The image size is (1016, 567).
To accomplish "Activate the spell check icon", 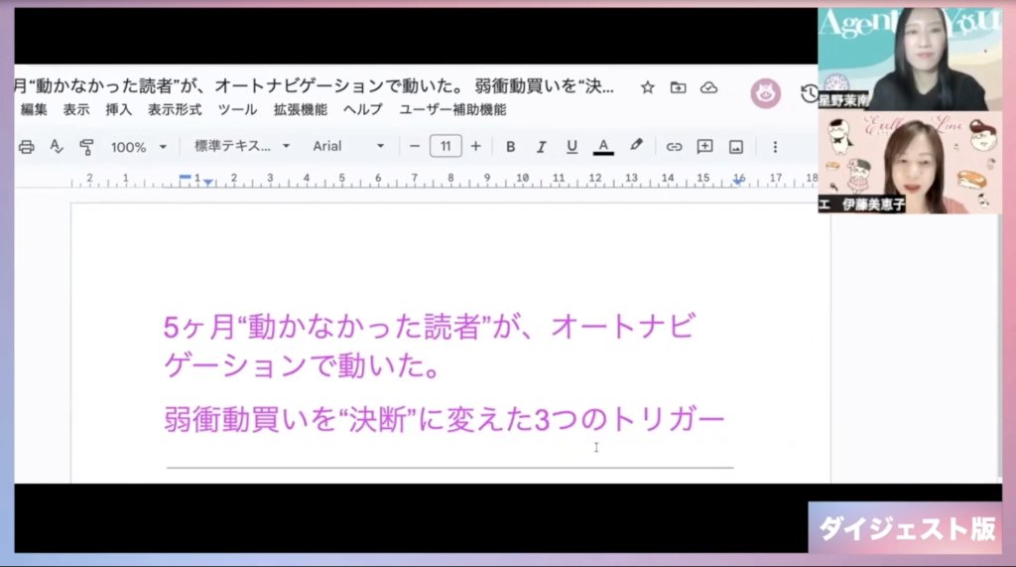I will 57,147.
